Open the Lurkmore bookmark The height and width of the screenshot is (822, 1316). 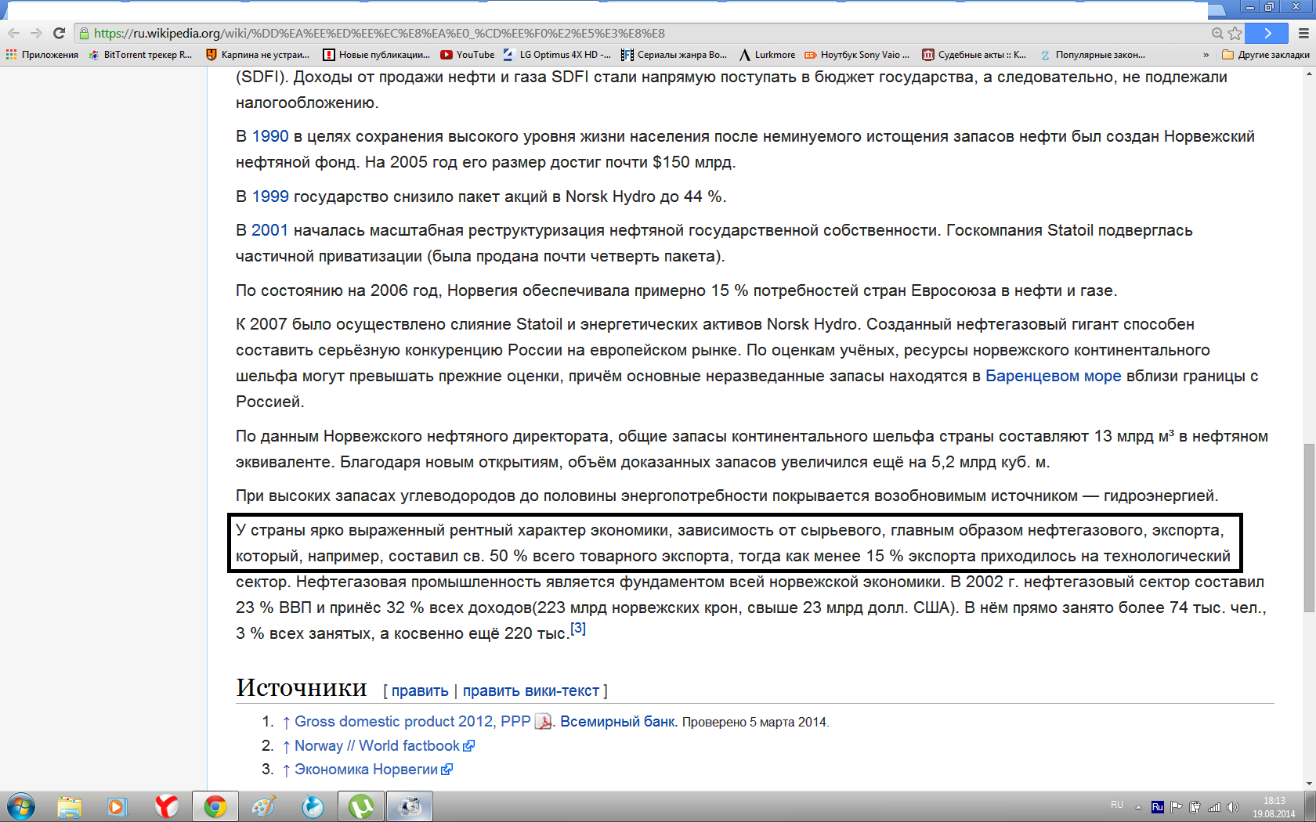(768, 55)
